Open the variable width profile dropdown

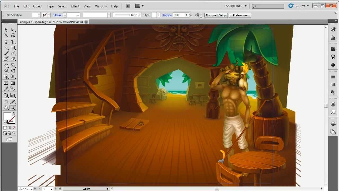click(x=109, y=15)
